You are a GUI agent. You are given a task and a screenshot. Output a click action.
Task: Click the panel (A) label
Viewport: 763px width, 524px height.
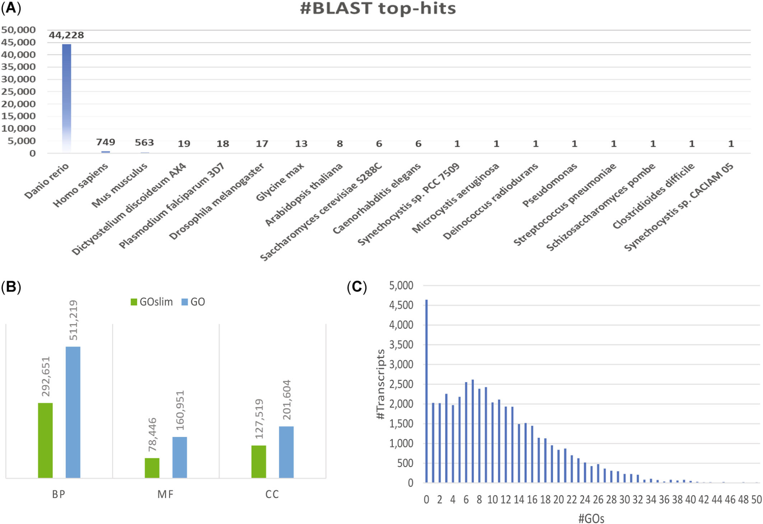[11, 8]
